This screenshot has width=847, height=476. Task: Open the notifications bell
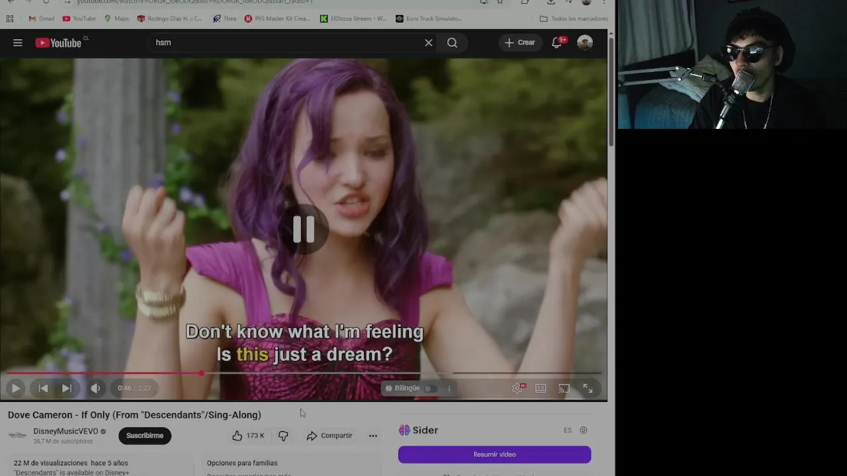tap(557, 42)
